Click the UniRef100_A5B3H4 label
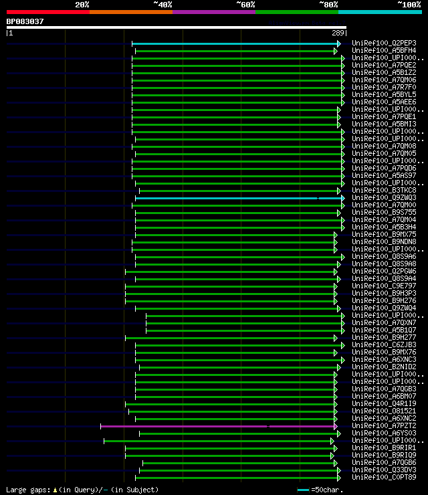The height and width of the screenshot is (495, 428). click(384, 227)
